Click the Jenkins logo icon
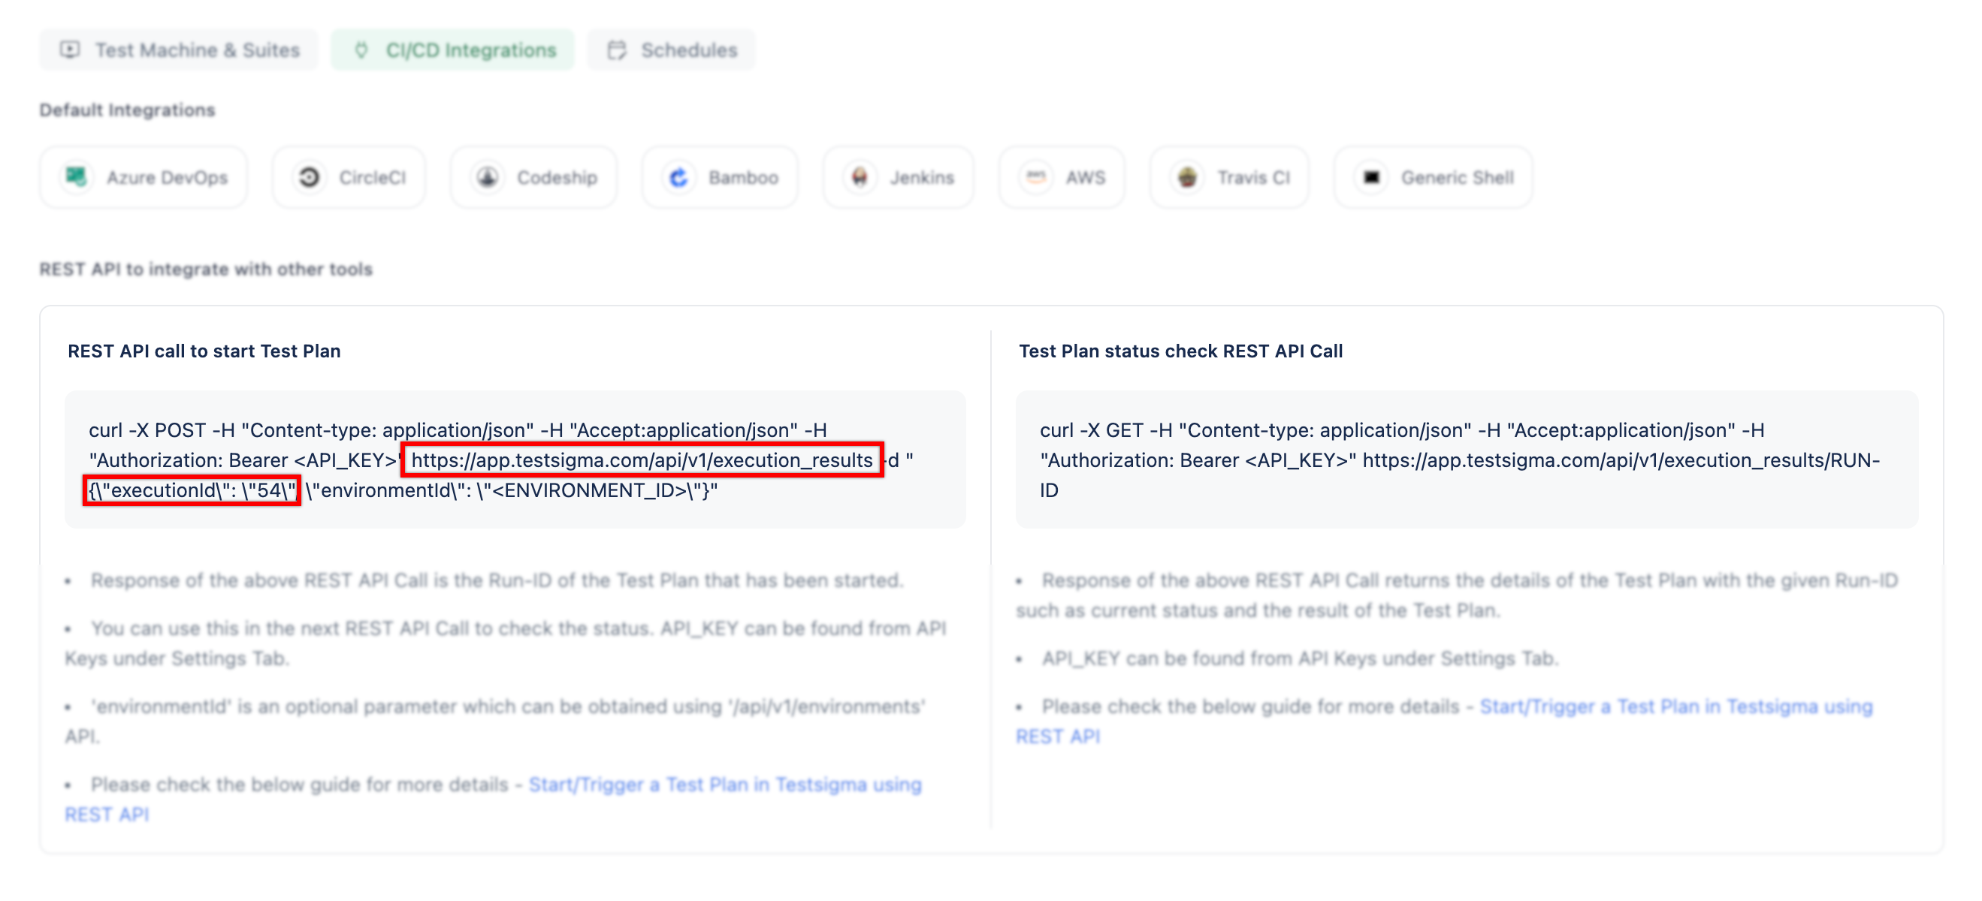This screenshot has height=901, width=1982. (860, 178)
